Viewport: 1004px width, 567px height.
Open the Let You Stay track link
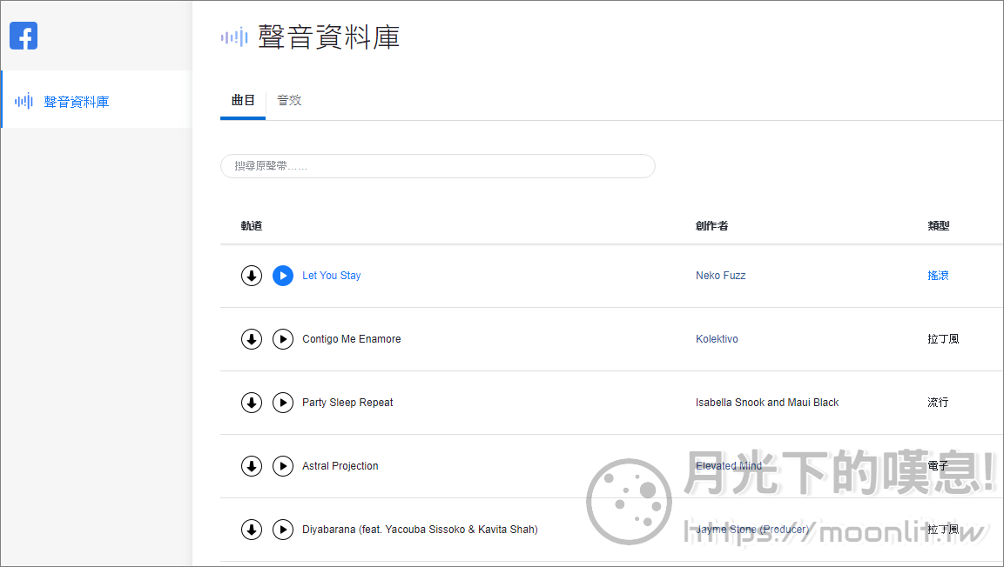point(331,275)
